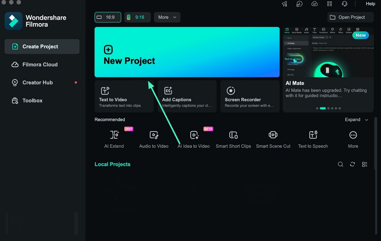Open the timer clock icon in top bar
The image size is (381, 241).
click(299, 4)
